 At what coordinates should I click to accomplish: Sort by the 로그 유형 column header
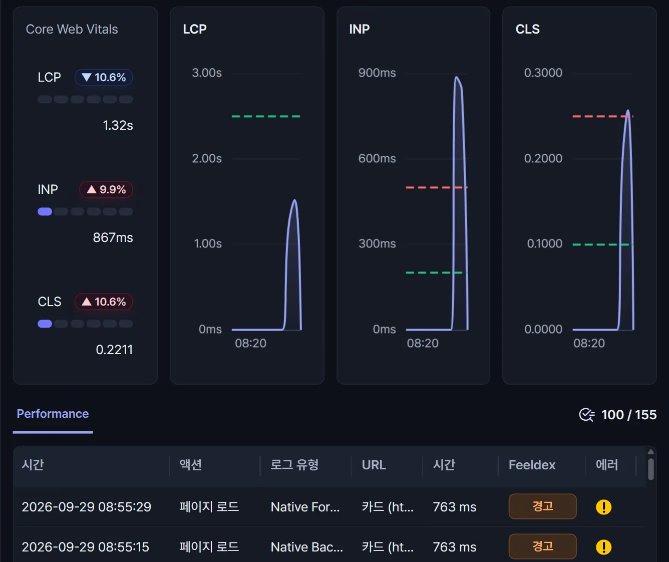point(294,465)
